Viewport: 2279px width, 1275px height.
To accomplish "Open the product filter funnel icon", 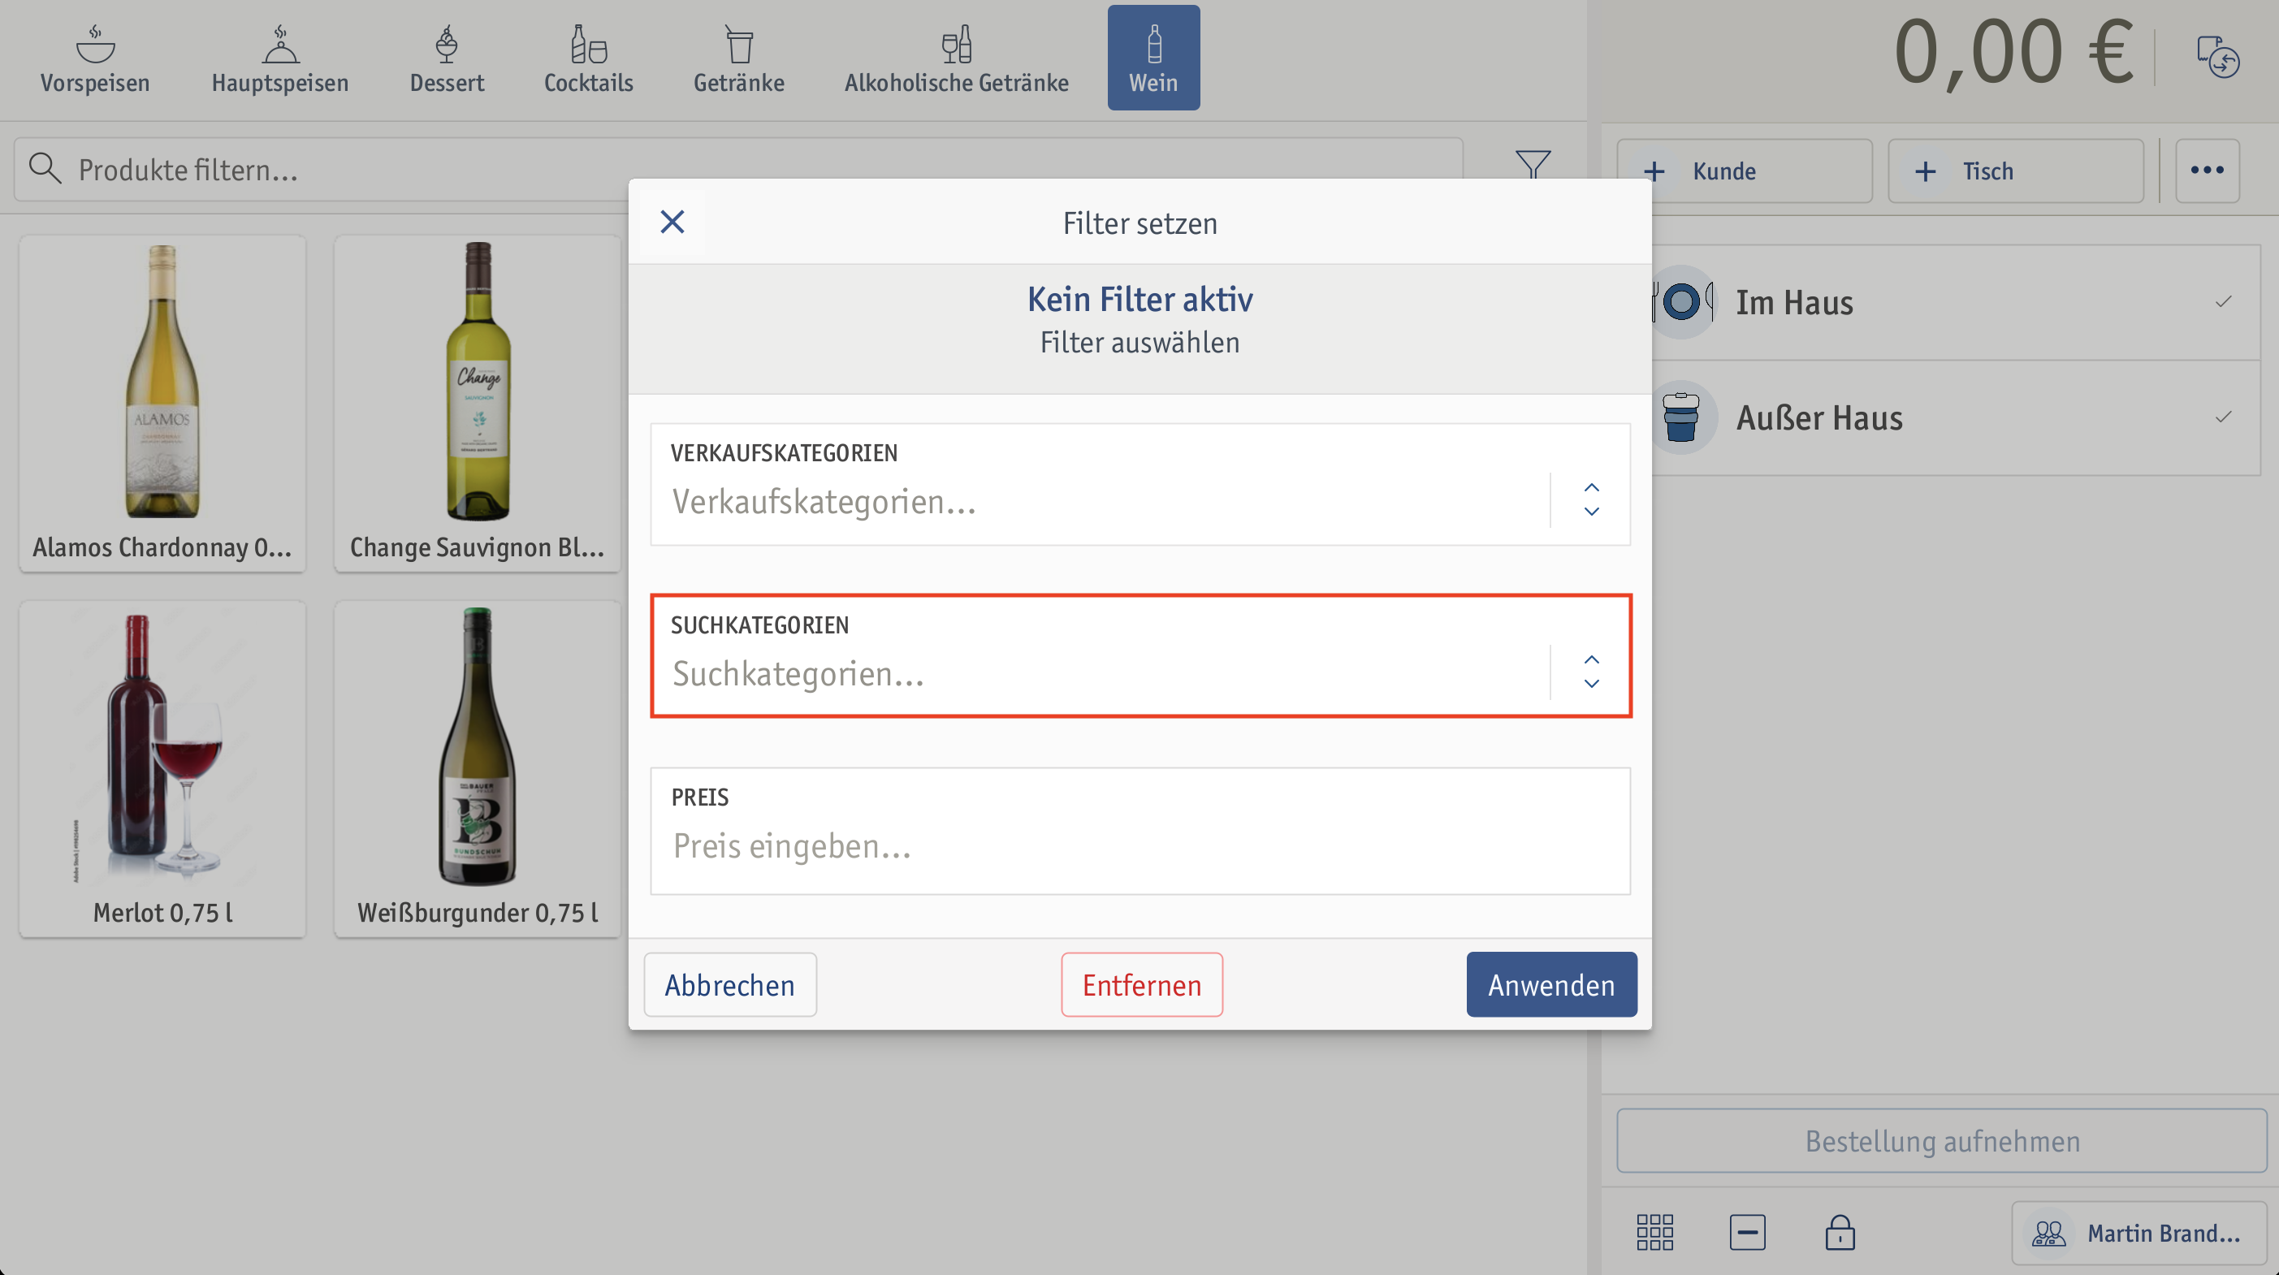I will point(1533,164).
